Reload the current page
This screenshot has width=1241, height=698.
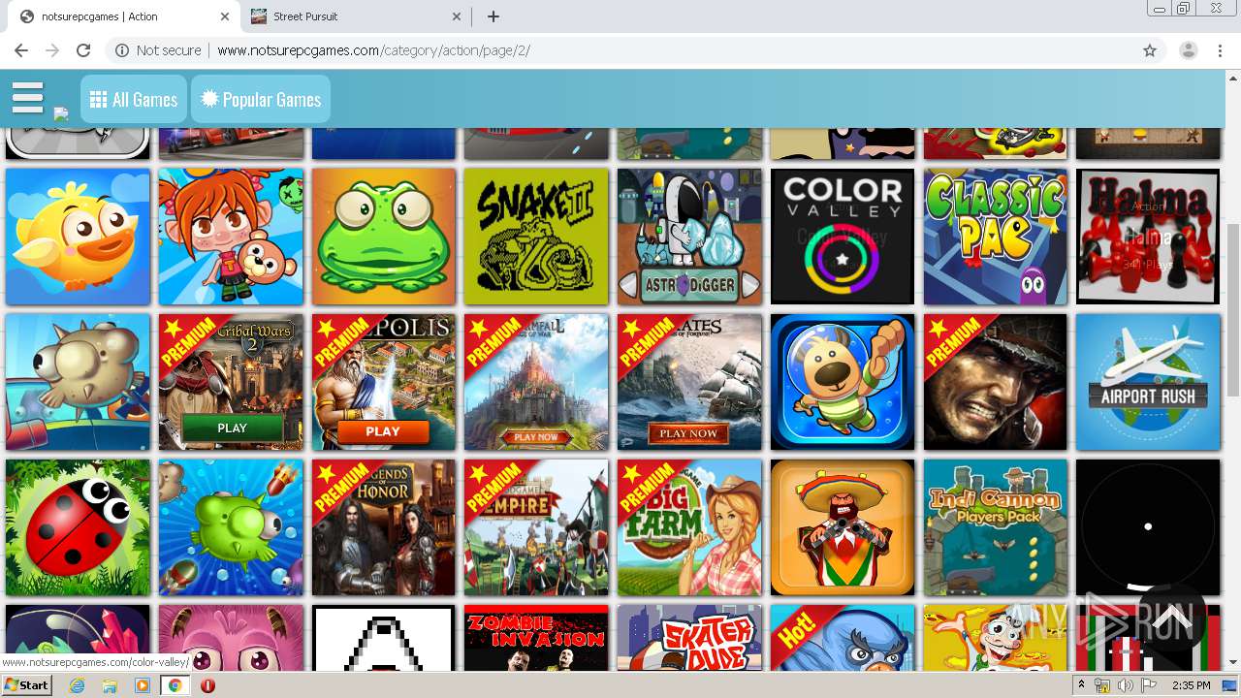tap(83, 50)
